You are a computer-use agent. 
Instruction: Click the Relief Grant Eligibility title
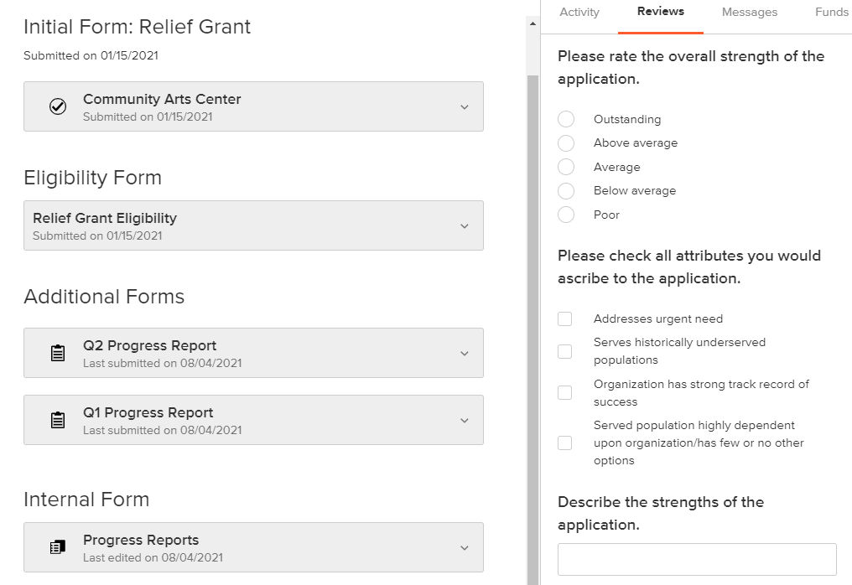[105, 219]
